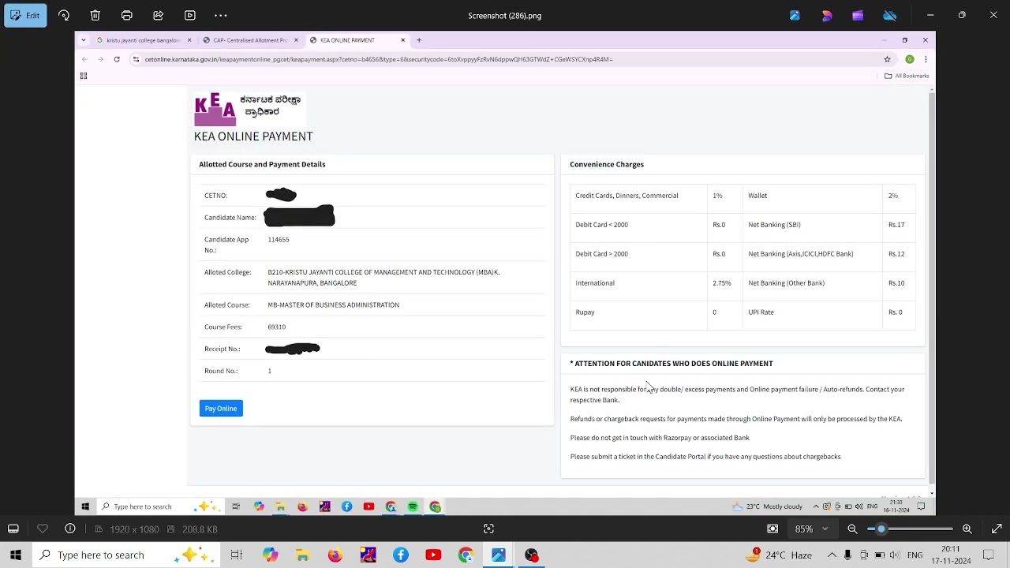Open YouTube from the taskbar

433,555
